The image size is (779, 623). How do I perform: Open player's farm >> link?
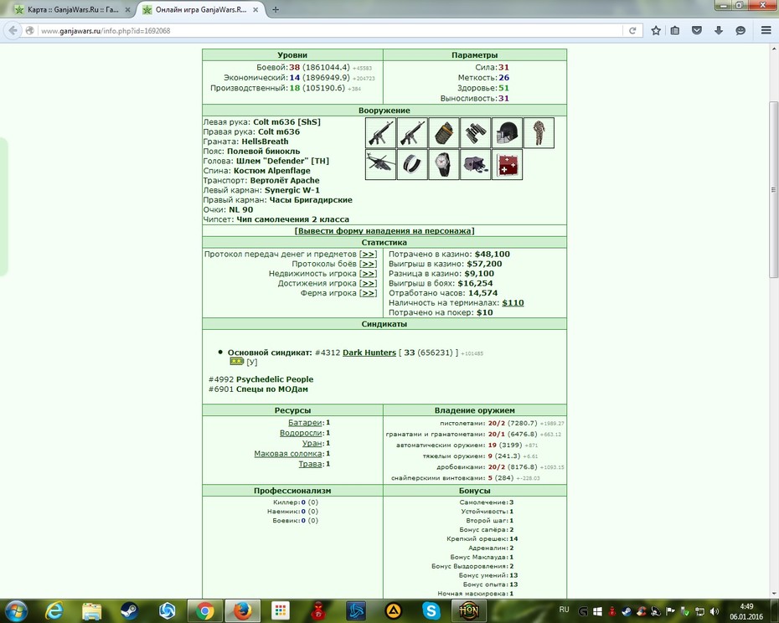[368, 293]
